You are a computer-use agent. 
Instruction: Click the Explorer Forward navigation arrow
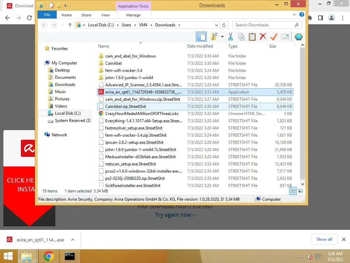[x=54, y=25]
